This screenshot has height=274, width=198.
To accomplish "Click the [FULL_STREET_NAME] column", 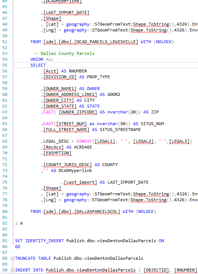I will pos(66,130).
